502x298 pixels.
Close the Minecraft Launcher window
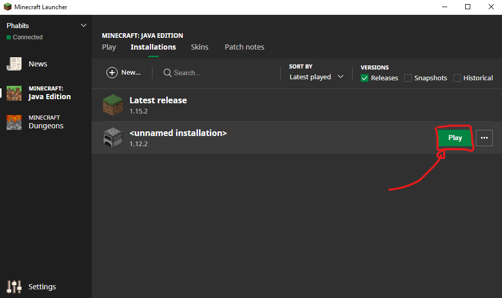point(491,7)
